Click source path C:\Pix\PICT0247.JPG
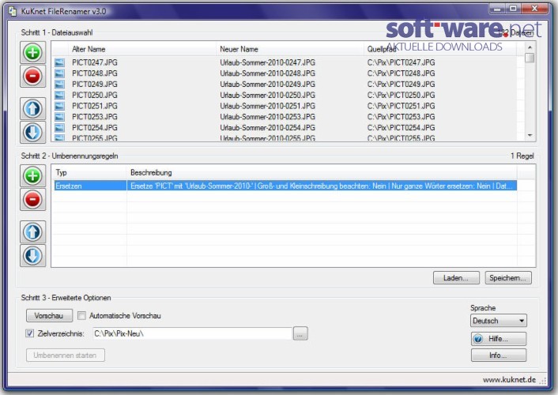558x395 pixels. 401,62
